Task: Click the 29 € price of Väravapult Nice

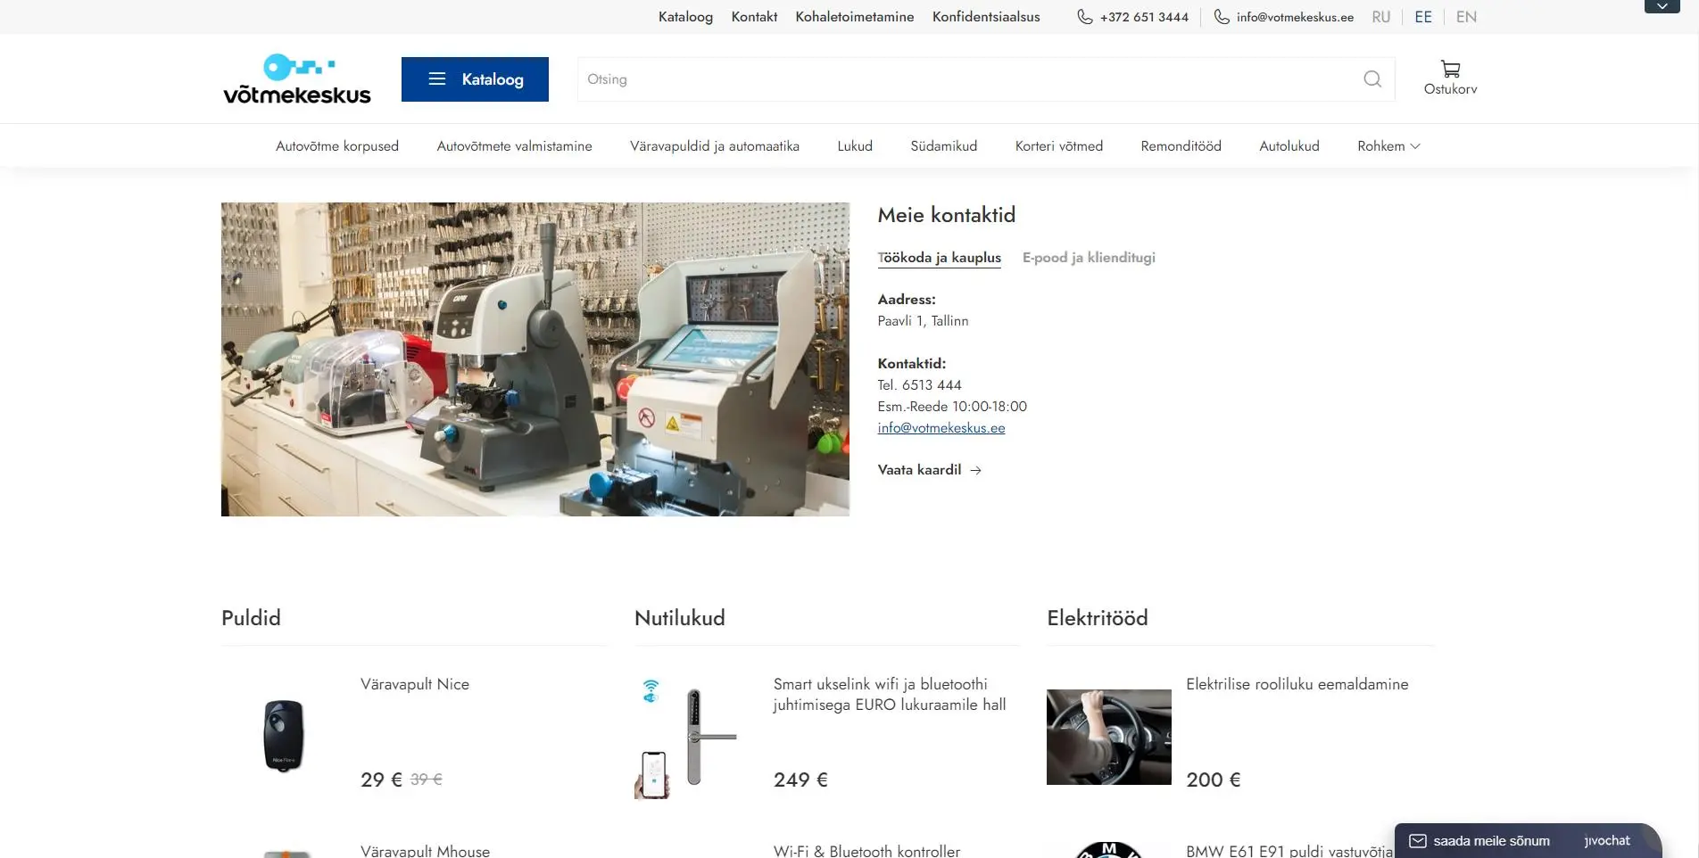Action: click(x=381, y=780)
